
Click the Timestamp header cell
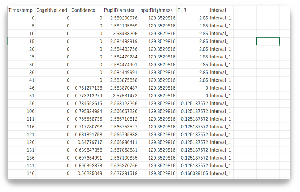coord(21,10)
